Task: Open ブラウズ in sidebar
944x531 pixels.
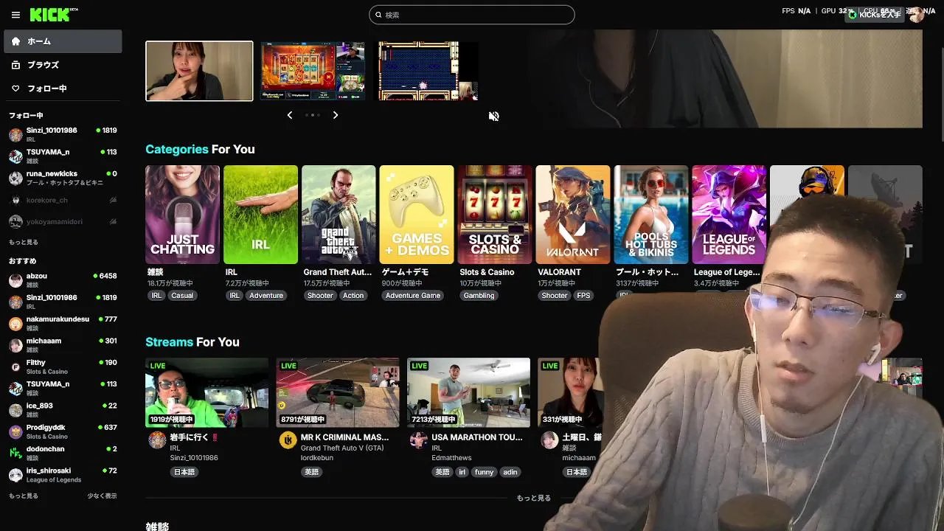Action: (x=63, y=65)
